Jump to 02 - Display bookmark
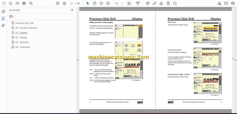This screenshot has height=114, width=237. click(x=21, y=37)
